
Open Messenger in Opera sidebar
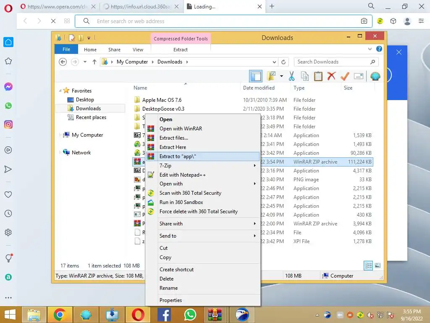click(x=8, y=87)
